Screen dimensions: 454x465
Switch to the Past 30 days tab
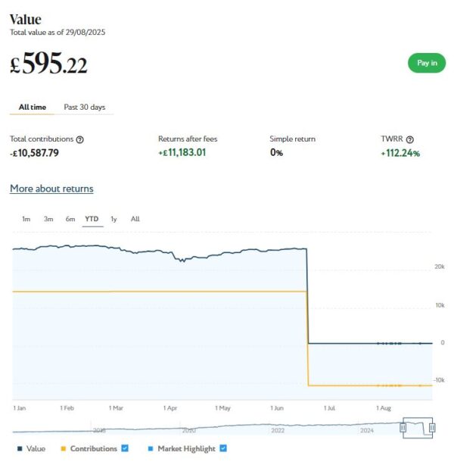84,107
